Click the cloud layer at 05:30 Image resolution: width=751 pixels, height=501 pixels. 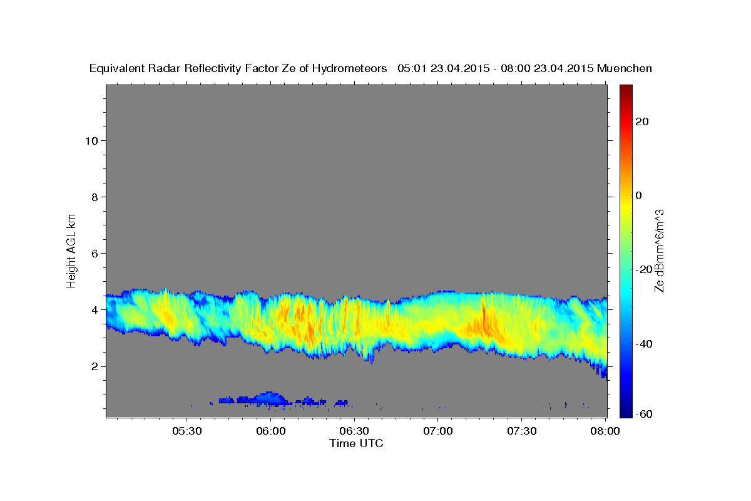187,316
